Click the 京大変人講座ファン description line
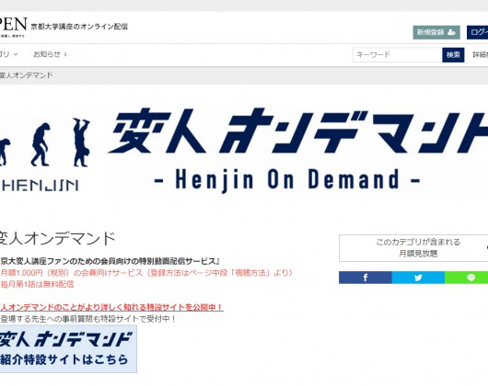 coord(110,261)
